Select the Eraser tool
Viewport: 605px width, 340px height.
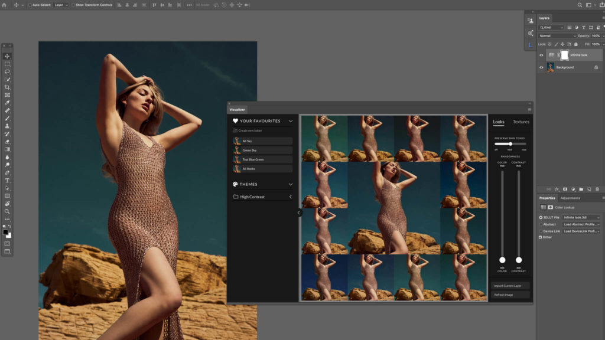tap(7, 142)
